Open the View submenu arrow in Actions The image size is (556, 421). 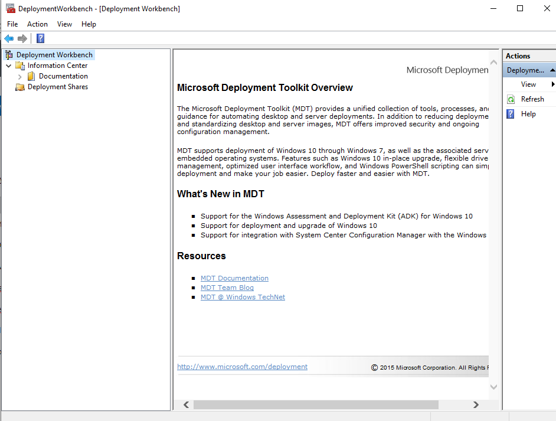(x=553, y=84)
